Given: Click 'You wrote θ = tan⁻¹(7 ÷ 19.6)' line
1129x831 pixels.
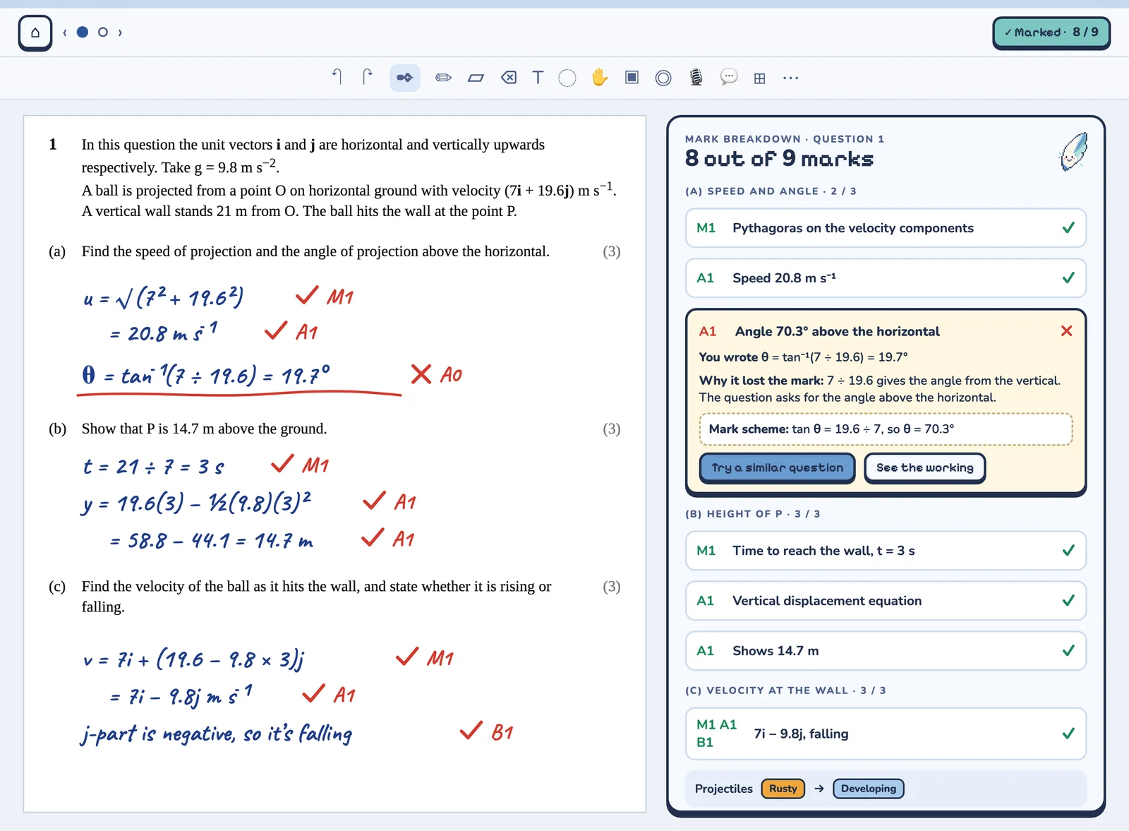Looking at the screenshot, I should coord(803,357).
